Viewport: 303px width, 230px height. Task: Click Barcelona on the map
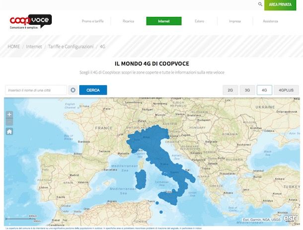110,170
